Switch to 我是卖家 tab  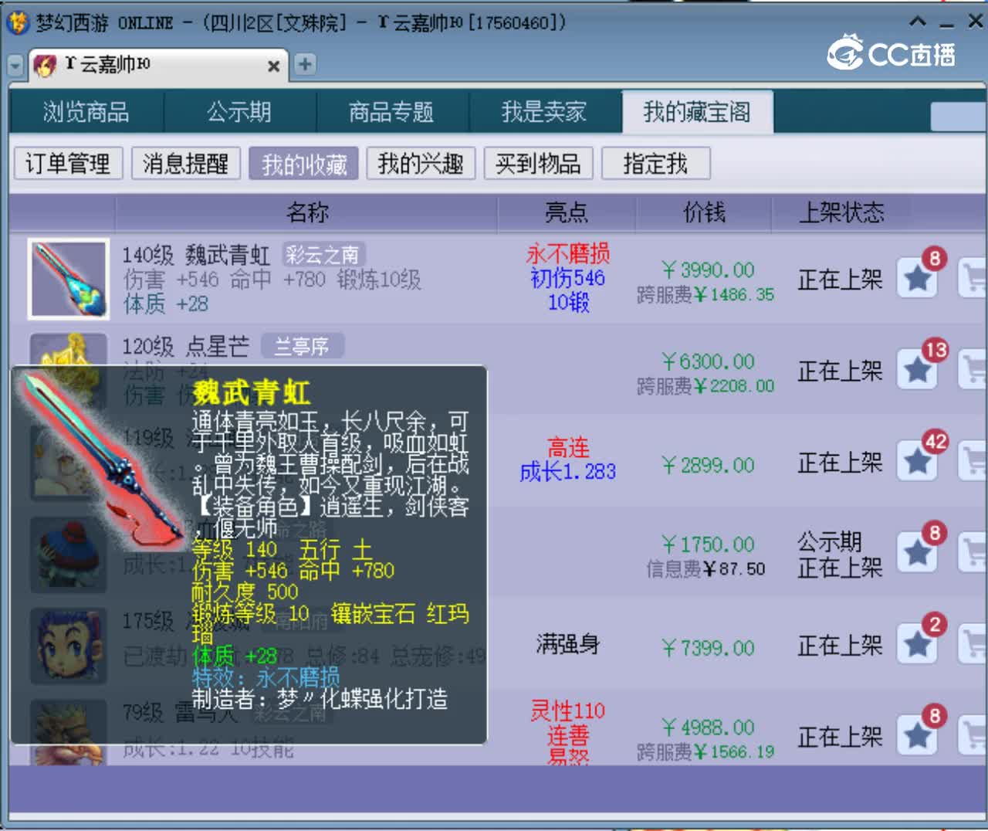click(x=544, y=112)
